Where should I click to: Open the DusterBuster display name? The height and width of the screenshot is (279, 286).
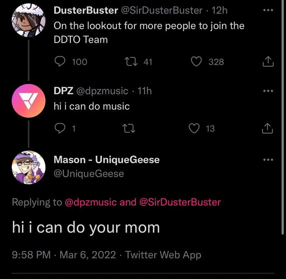pos(86,10)
